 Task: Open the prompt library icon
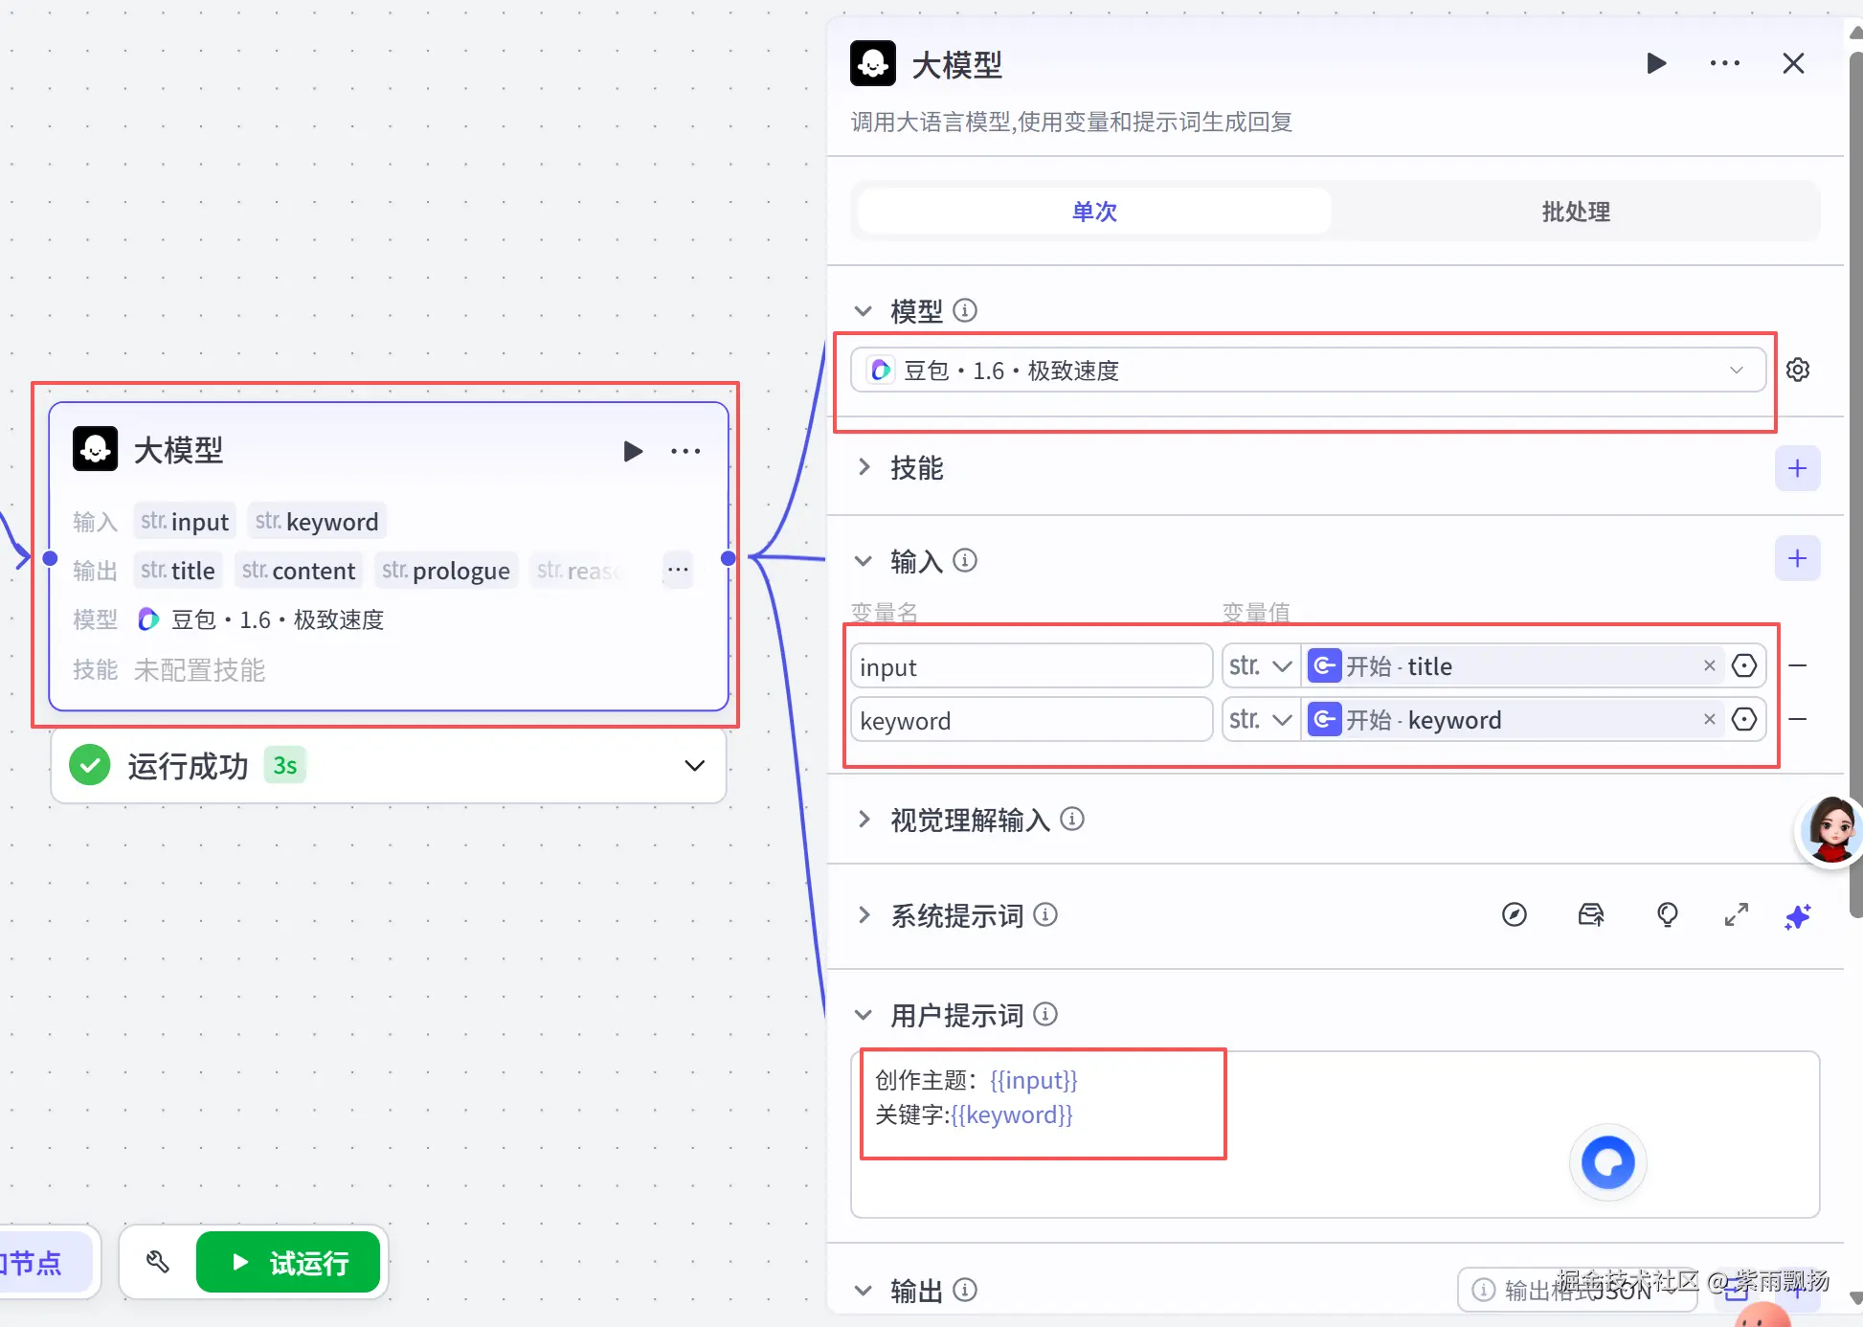pyautogui.click(x=1590, y=915)
